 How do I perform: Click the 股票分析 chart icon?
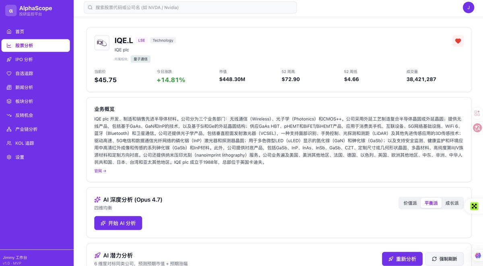pyautogui.click(x=9, y=45)
